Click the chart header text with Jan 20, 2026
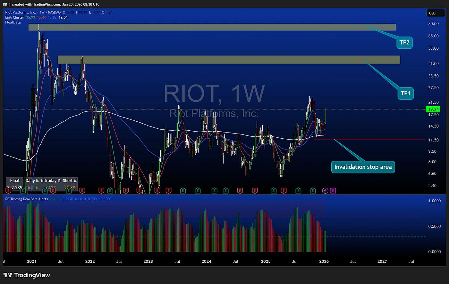The image size is (449, 284). 51,4
